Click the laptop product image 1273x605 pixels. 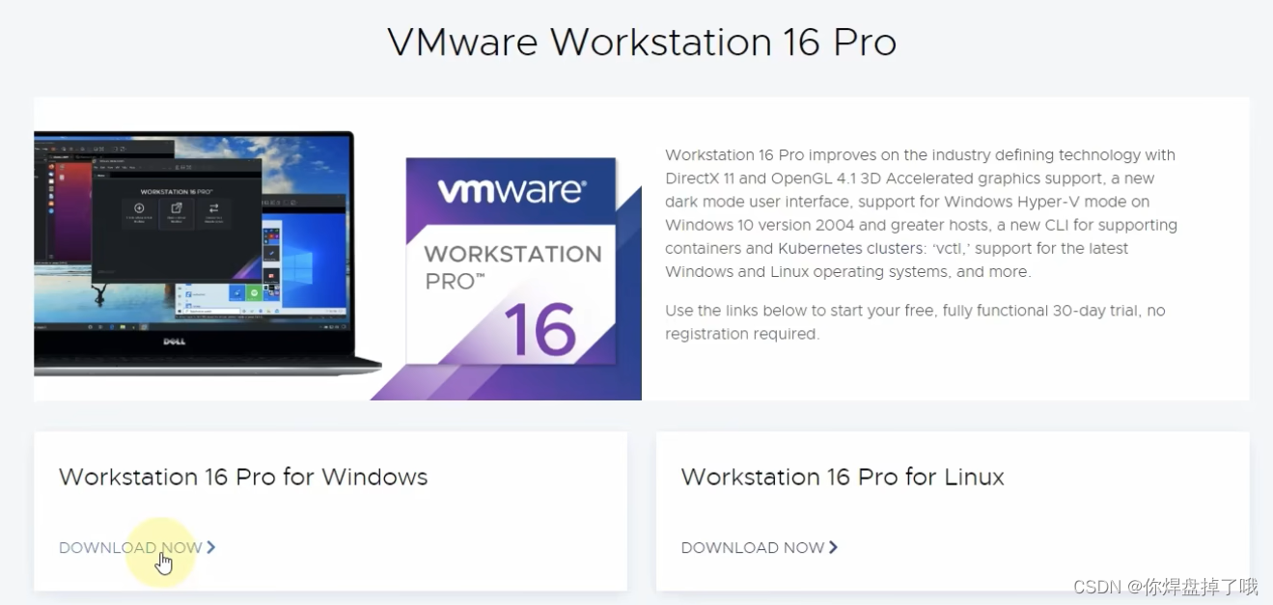point(208,253)
